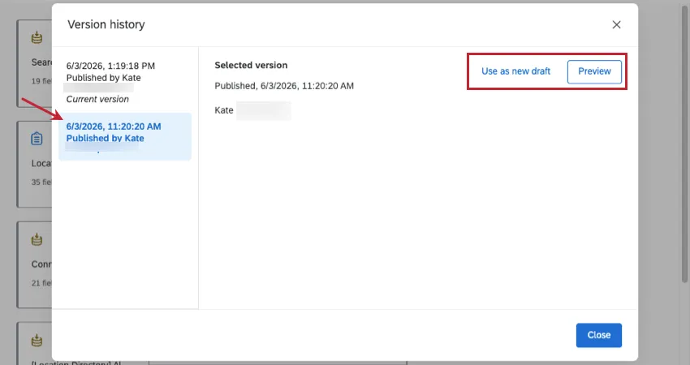Image resolution: width=690 pixels, height=365 pixels.
Task: Click the Version history title
Action: (x=106, y=24)
